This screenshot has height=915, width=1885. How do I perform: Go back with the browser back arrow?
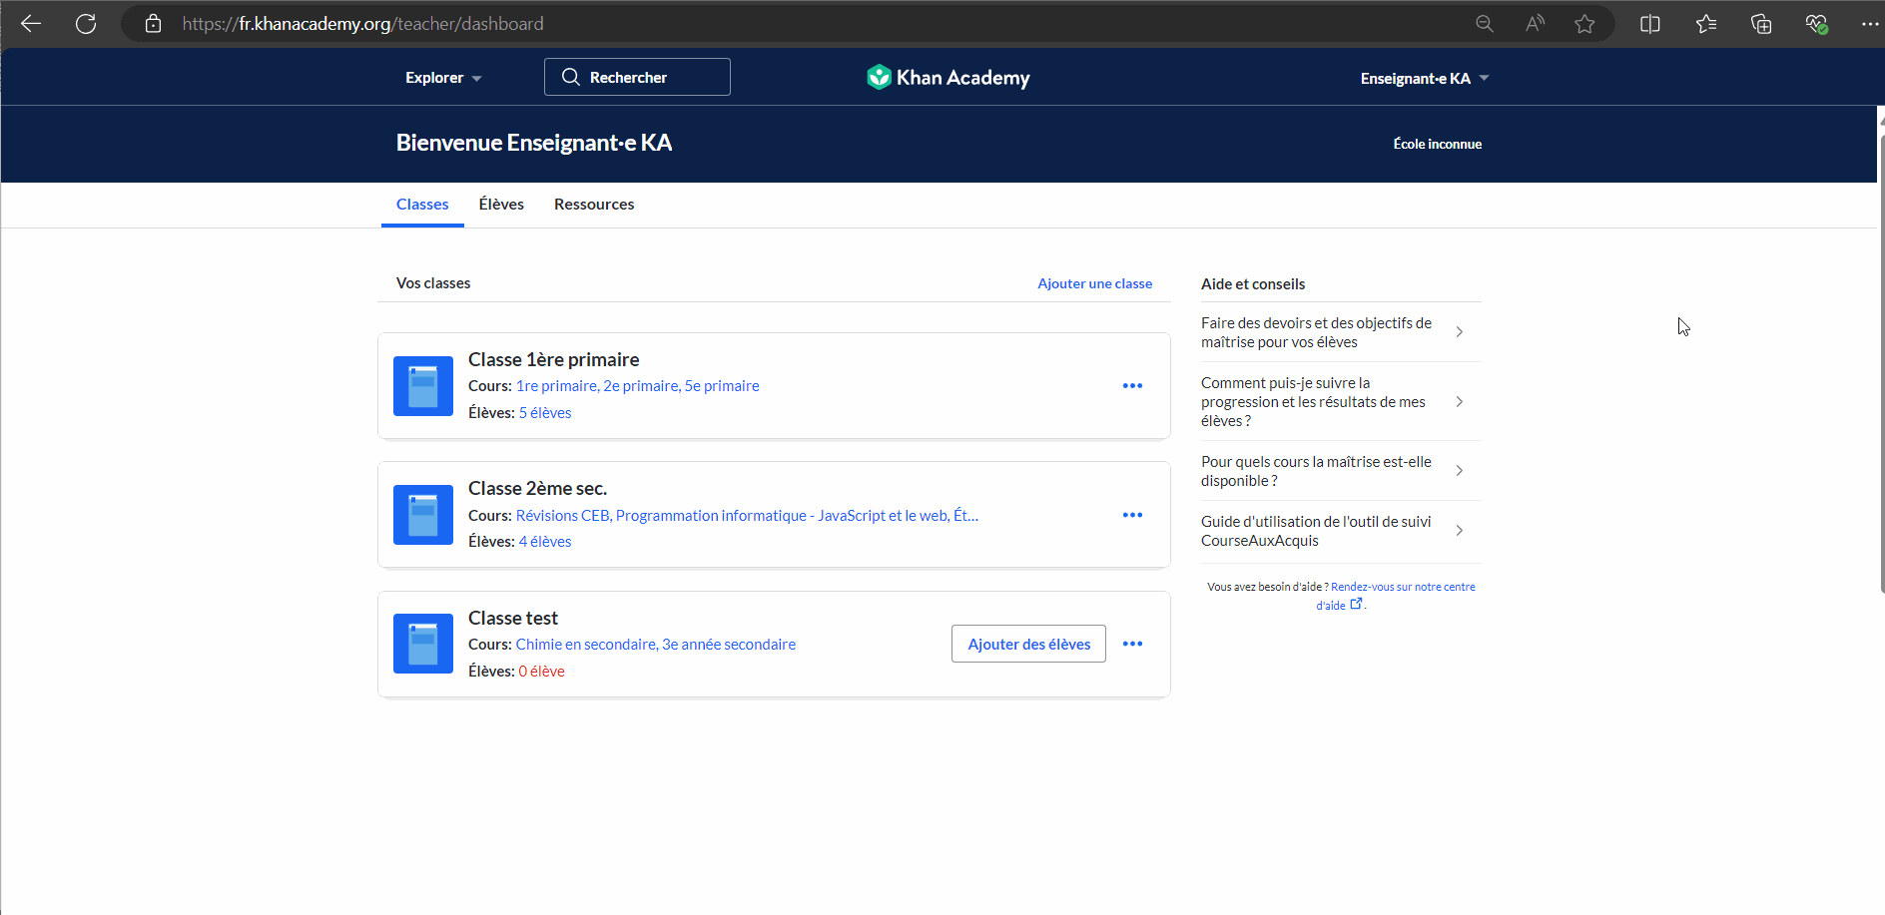coord(31,24)
